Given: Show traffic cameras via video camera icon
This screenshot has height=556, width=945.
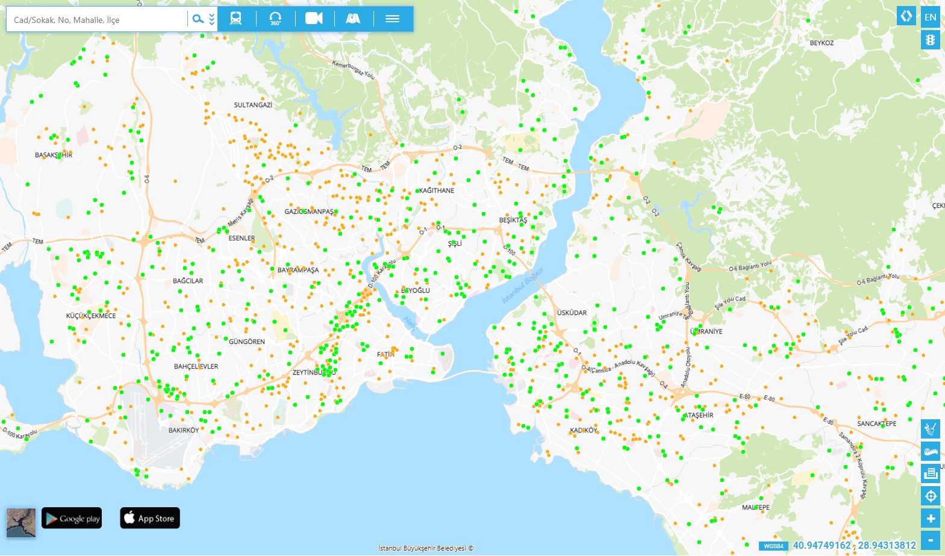Looking at the screenshot, I should (314, 19).
